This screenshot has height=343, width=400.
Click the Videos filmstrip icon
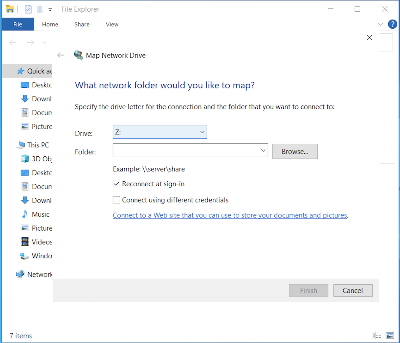point(25,242)
